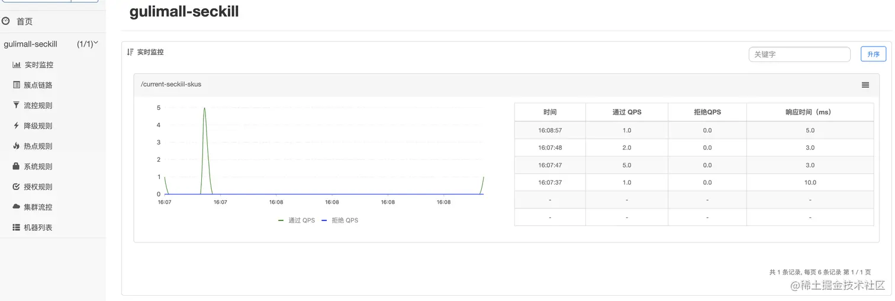
Task: Click the filter icon for 流控规则
Action: 17,105
